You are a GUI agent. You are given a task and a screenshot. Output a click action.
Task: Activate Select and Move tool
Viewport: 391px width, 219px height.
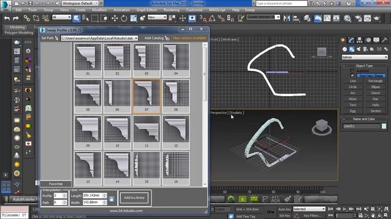[115, 18]
